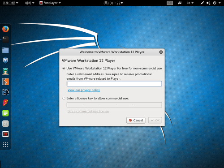Focus the email address input field
Image resolution: width=224 pixels, height=168 pixels.
click(x=114, y=84)
